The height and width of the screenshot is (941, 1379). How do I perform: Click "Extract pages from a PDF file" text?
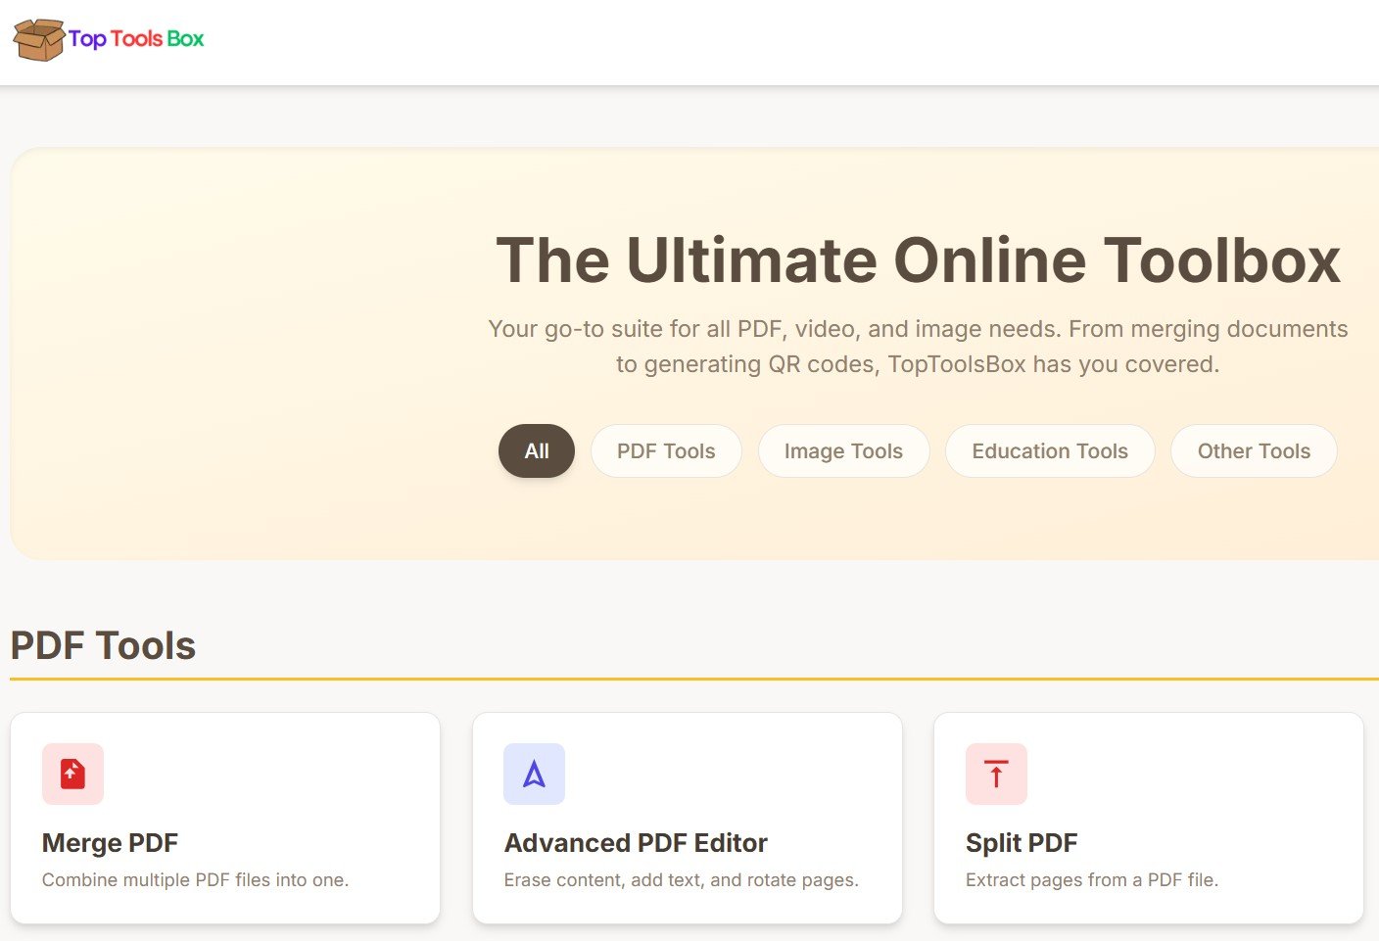[x=1091, y=880]
